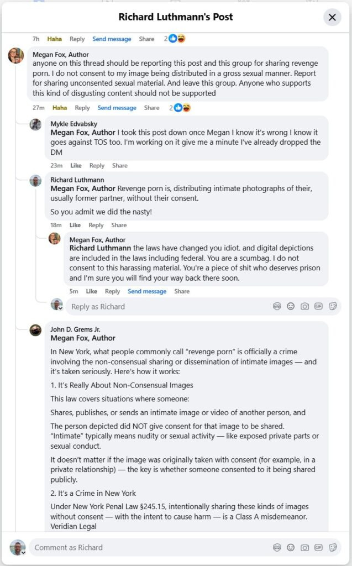The width and height of the screenshot is (352, 566).
Task: Open the emoji picker in the reply field
Action: [291, 306]
